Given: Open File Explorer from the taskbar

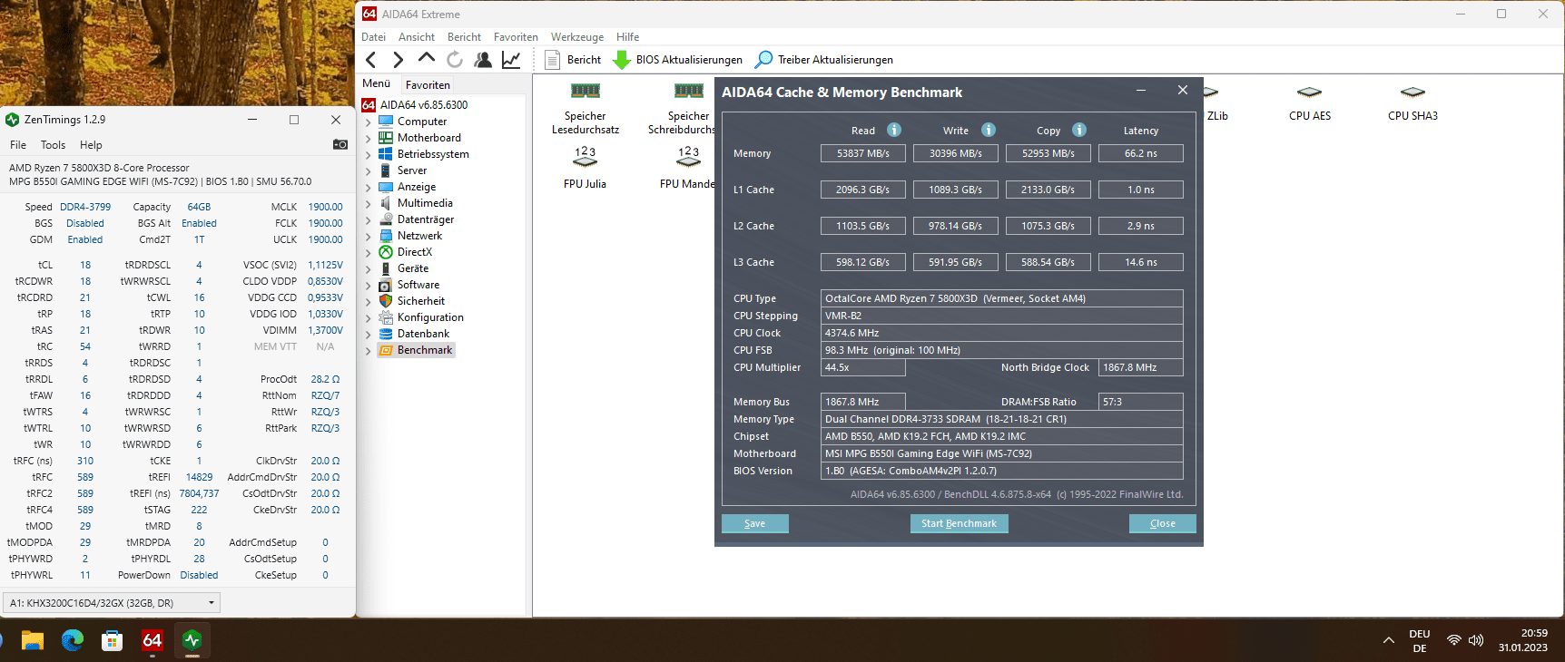Looking at the screenshot, I should click(33, 640).
